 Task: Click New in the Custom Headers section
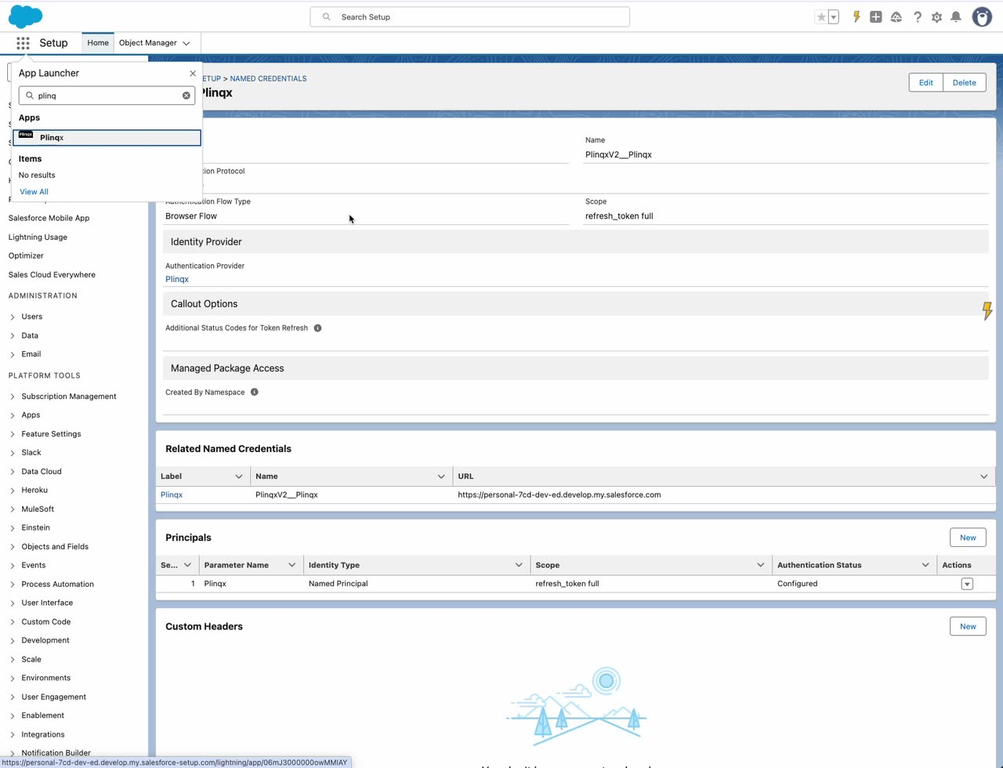pos(968,626)
